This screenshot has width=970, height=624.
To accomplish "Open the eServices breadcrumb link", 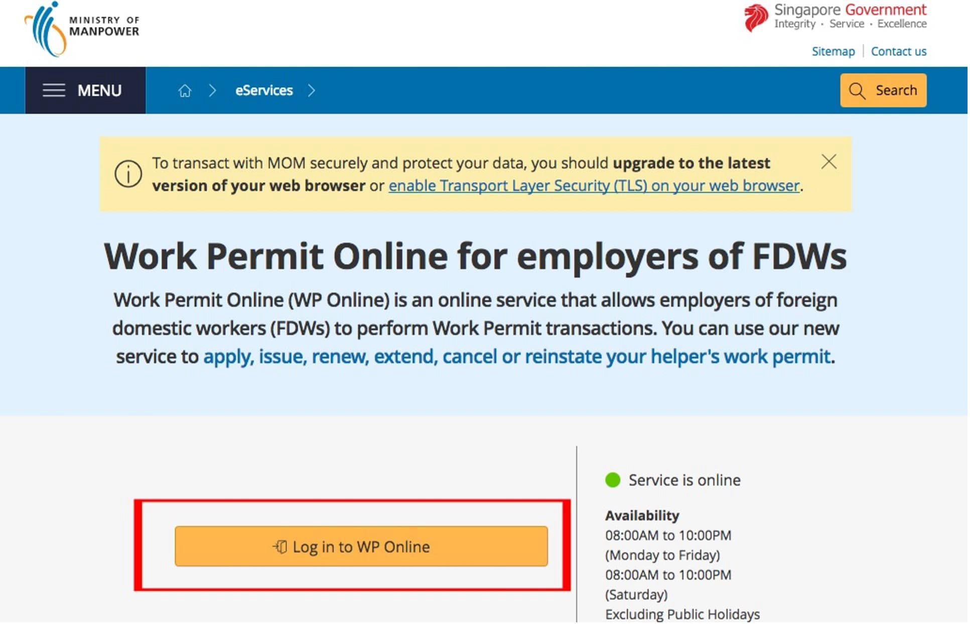I will click(264, 90).
